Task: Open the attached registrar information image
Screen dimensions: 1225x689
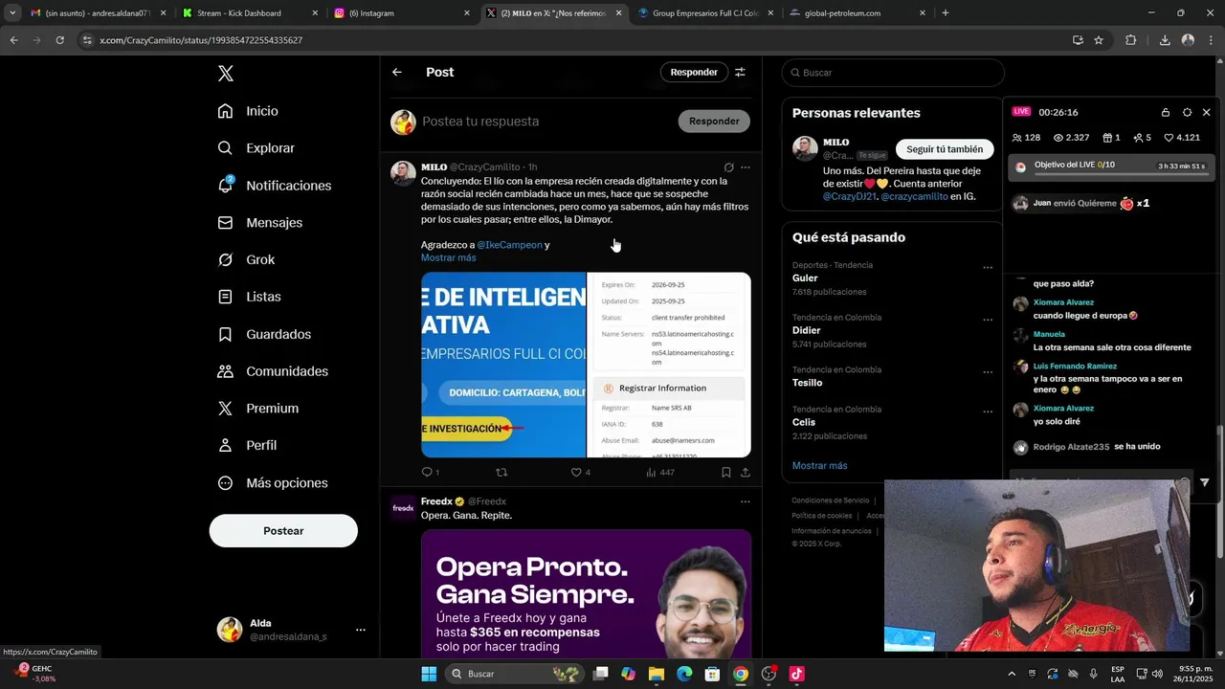Action: (x=669, y=365)
